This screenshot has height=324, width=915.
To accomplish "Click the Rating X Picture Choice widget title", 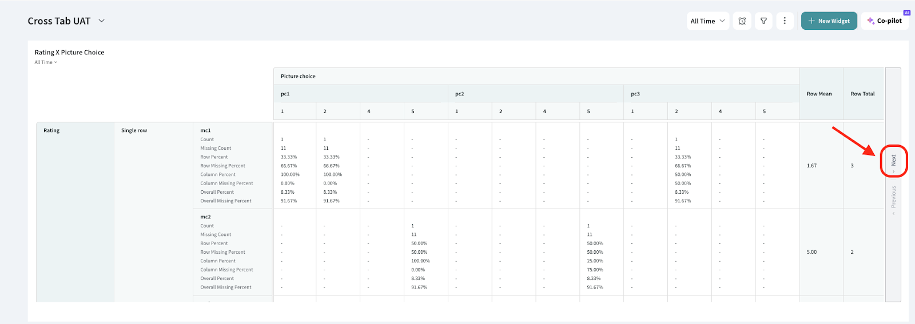I will pos(69,52).
